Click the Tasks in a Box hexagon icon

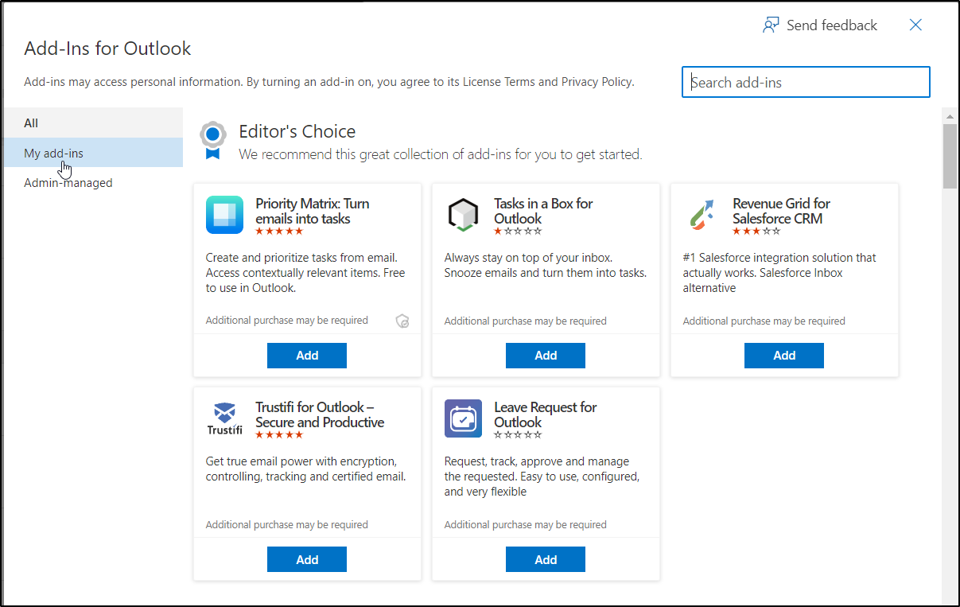coord(463,215)
